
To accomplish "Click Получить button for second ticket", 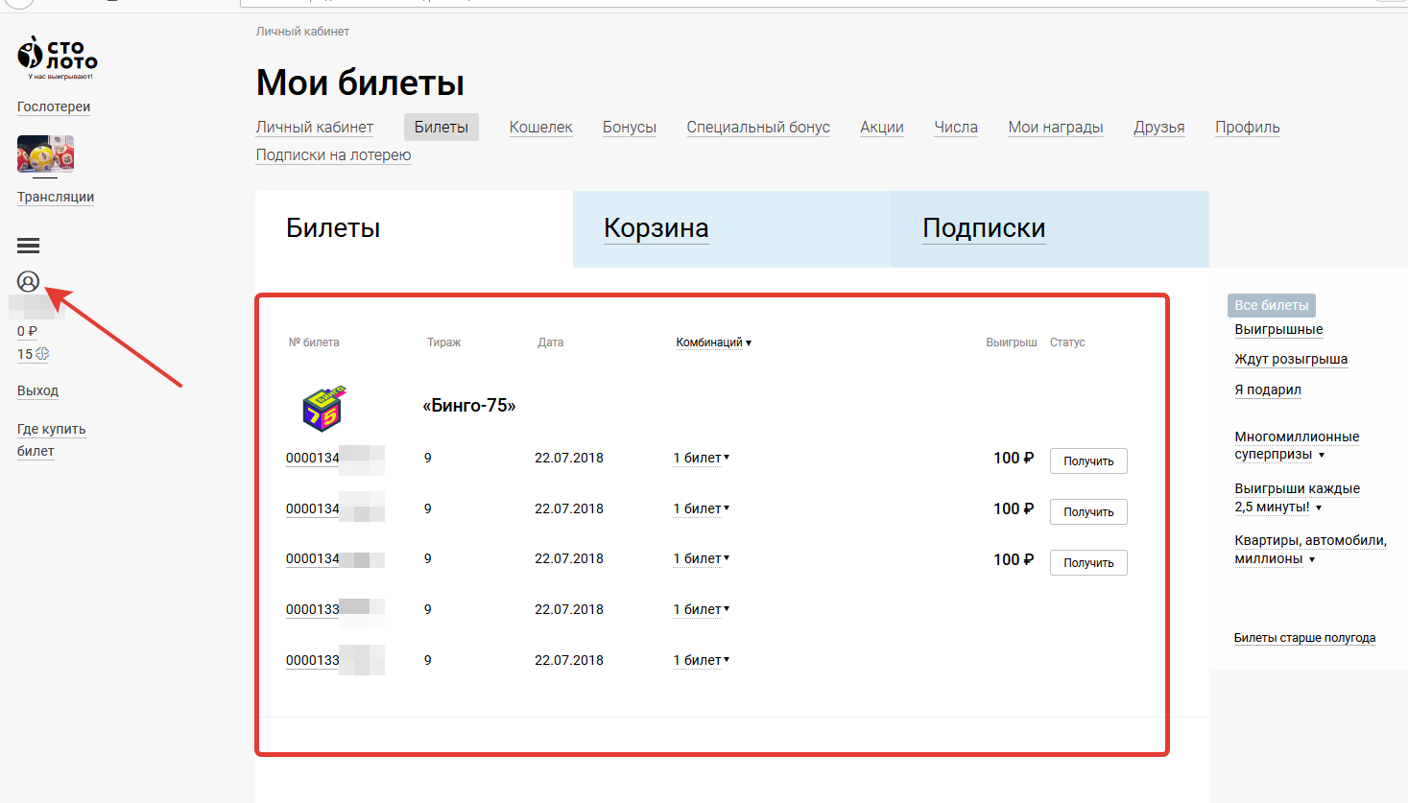I will pyautogui.click(x=1088, y=511).
